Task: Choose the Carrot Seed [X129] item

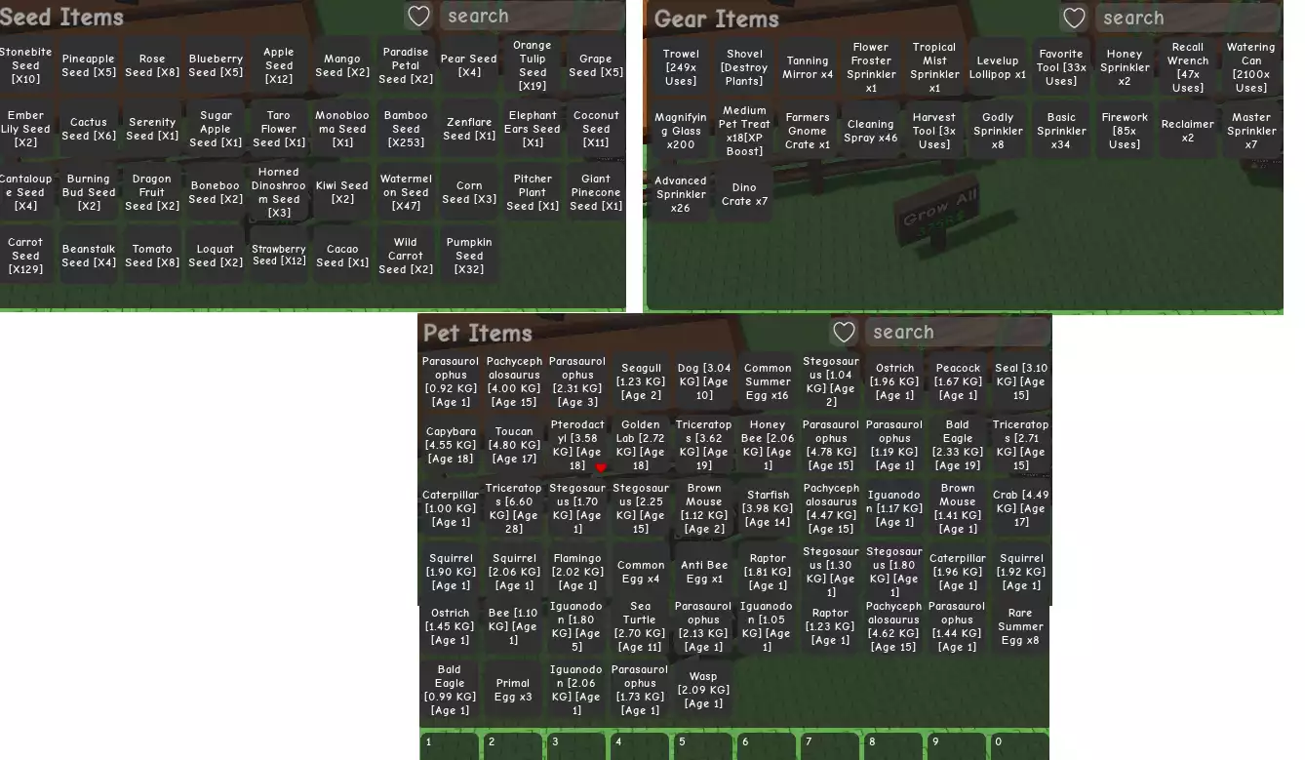Action: 26,256
